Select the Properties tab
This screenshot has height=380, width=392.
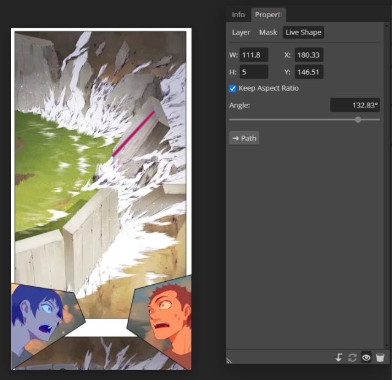click(268, 15)
